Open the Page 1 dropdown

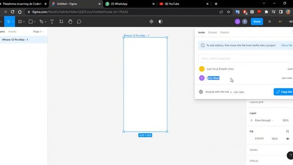[38, 32]
